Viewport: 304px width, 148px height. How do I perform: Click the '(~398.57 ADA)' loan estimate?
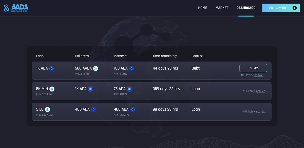coord(44,115)
